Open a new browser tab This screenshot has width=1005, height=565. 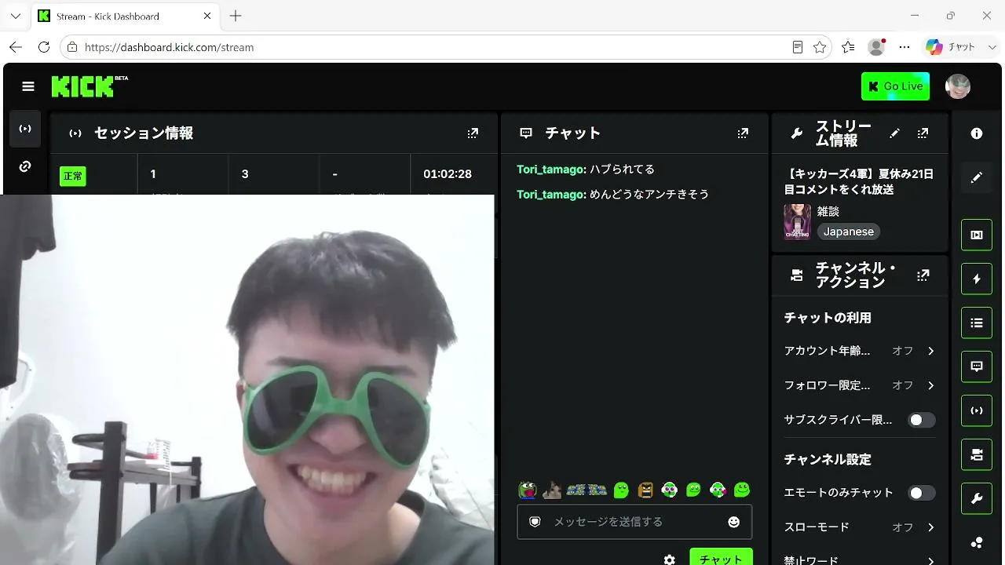[236, 16]
